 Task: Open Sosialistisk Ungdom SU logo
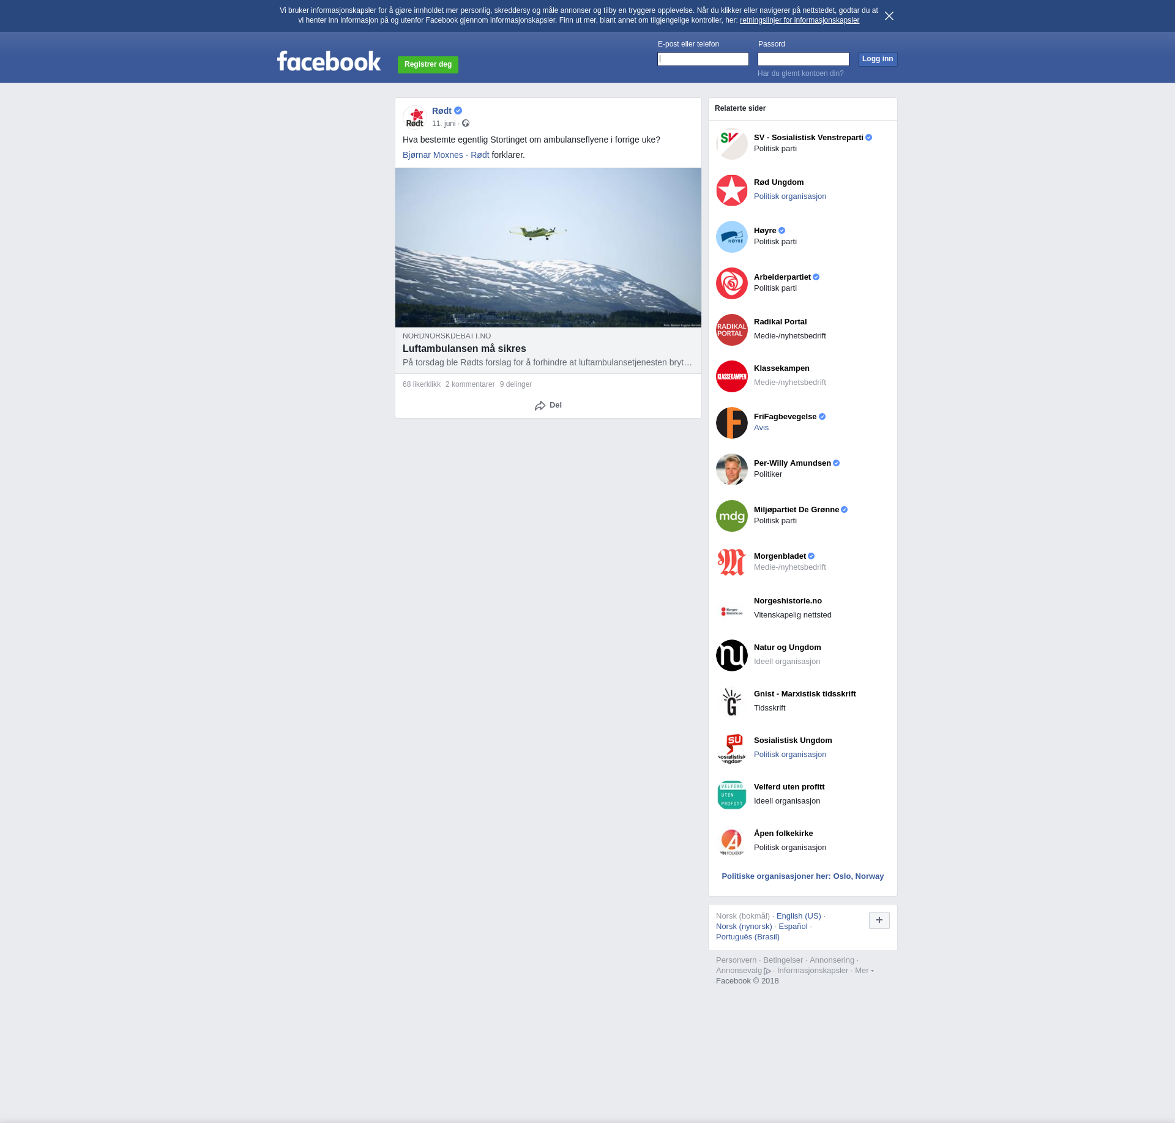(x=732, y=748)
